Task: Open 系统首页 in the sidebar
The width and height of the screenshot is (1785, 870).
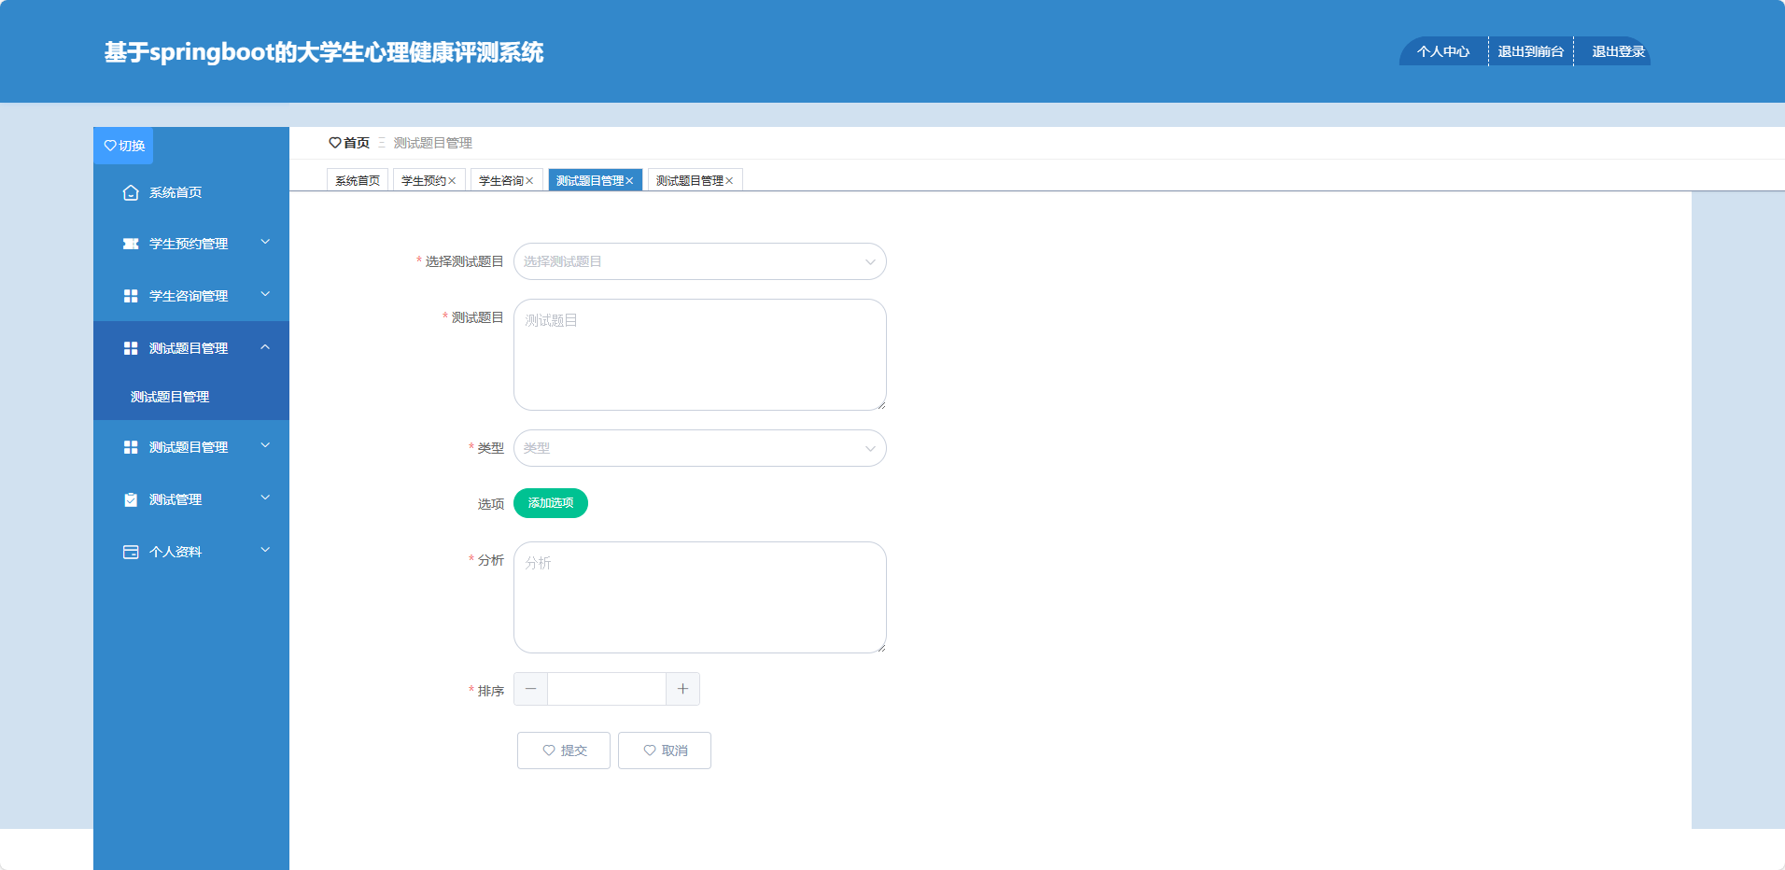Action: (x=191, y=192)
